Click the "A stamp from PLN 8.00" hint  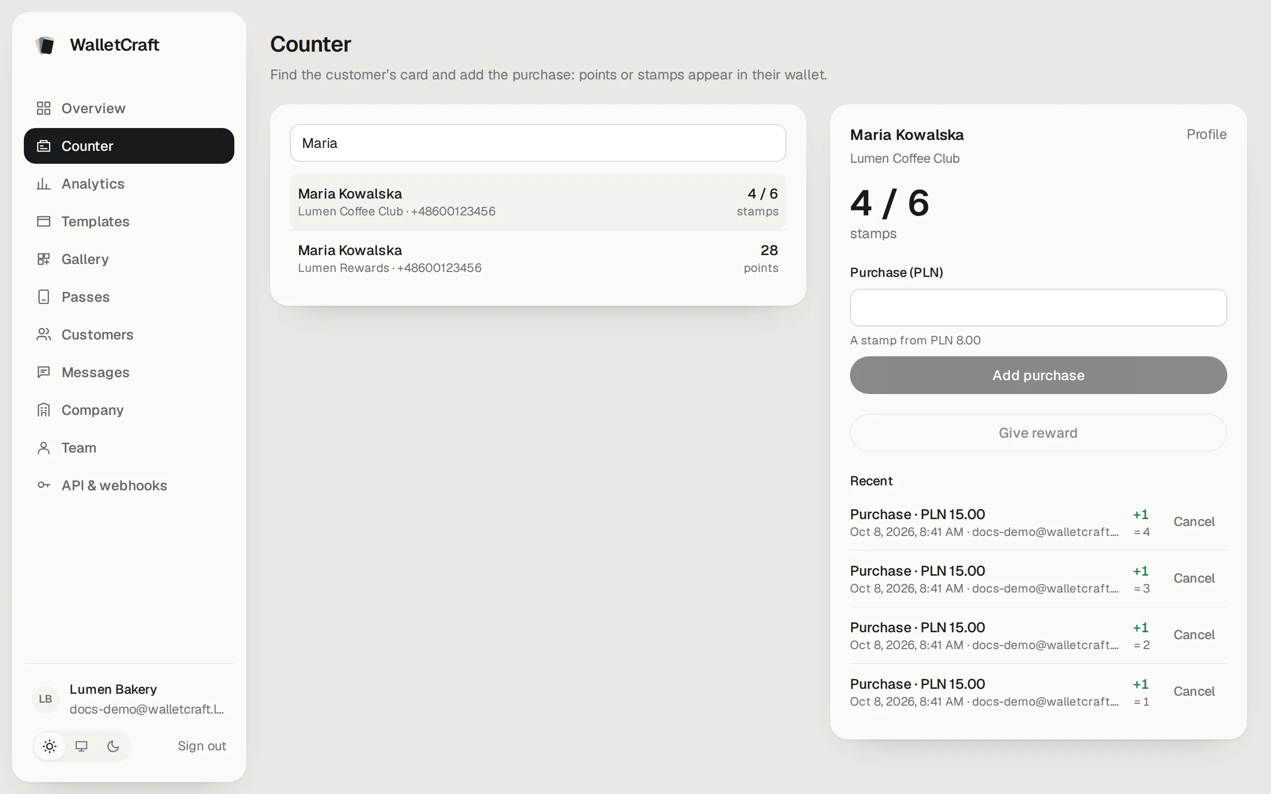pos(915,340)
